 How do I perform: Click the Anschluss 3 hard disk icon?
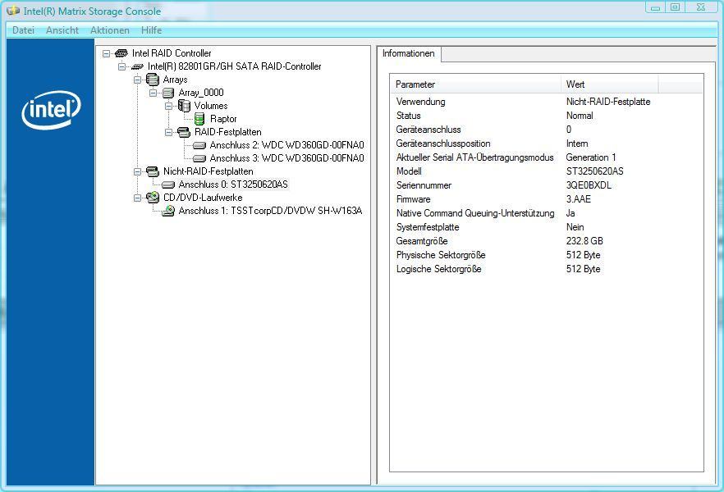pos(199,158)
